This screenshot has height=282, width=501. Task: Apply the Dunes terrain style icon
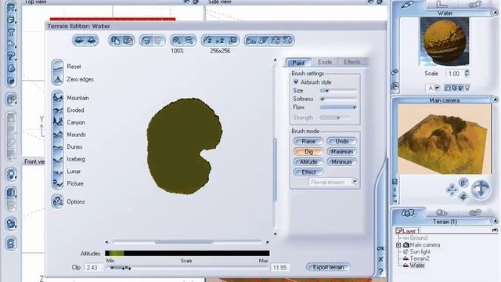coord(58,146)
